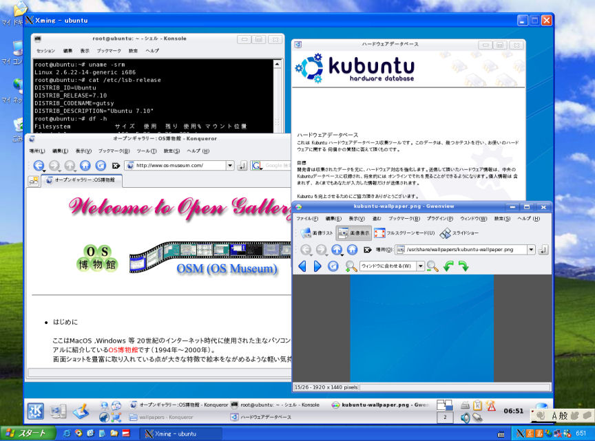The image size is (595, 441).
Task: Reload page in Konqueror toolbar
Action: coord(101,165)
